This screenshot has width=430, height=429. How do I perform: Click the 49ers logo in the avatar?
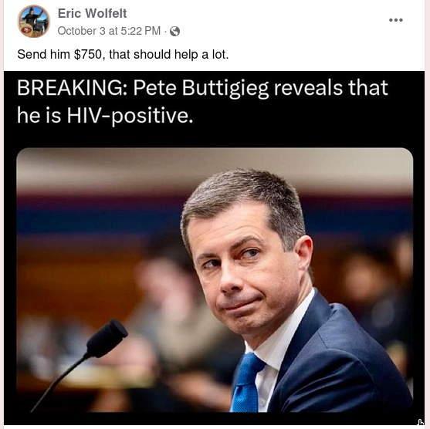(x=27, y=29)
